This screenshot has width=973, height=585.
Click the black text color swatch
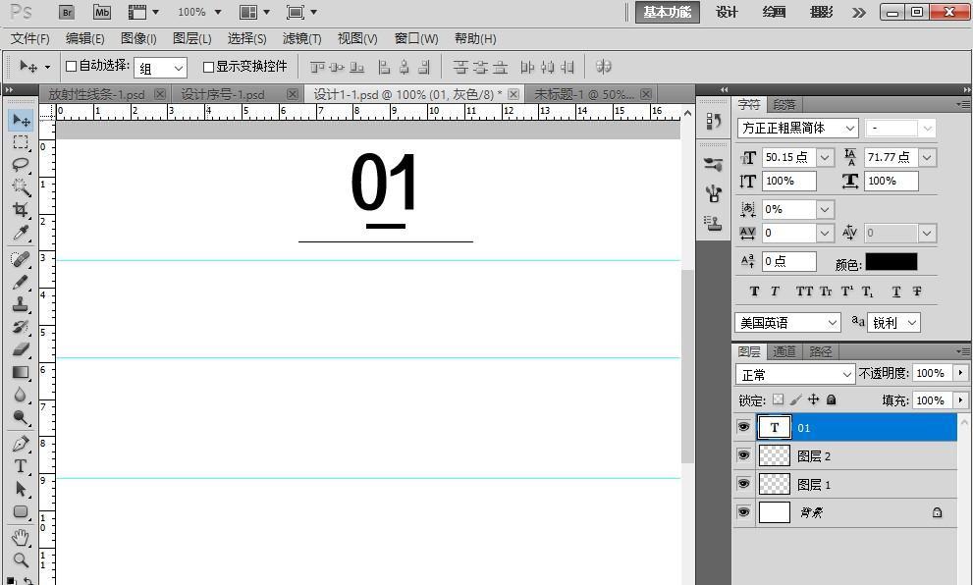click(892, 262)
